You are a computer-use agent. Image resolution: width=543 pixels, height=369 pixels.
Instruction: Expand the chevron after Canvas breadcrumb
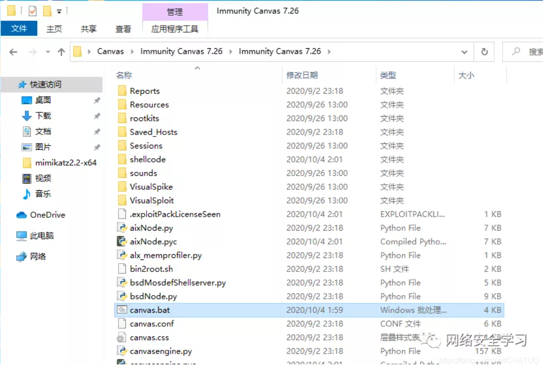pos(132,52)
